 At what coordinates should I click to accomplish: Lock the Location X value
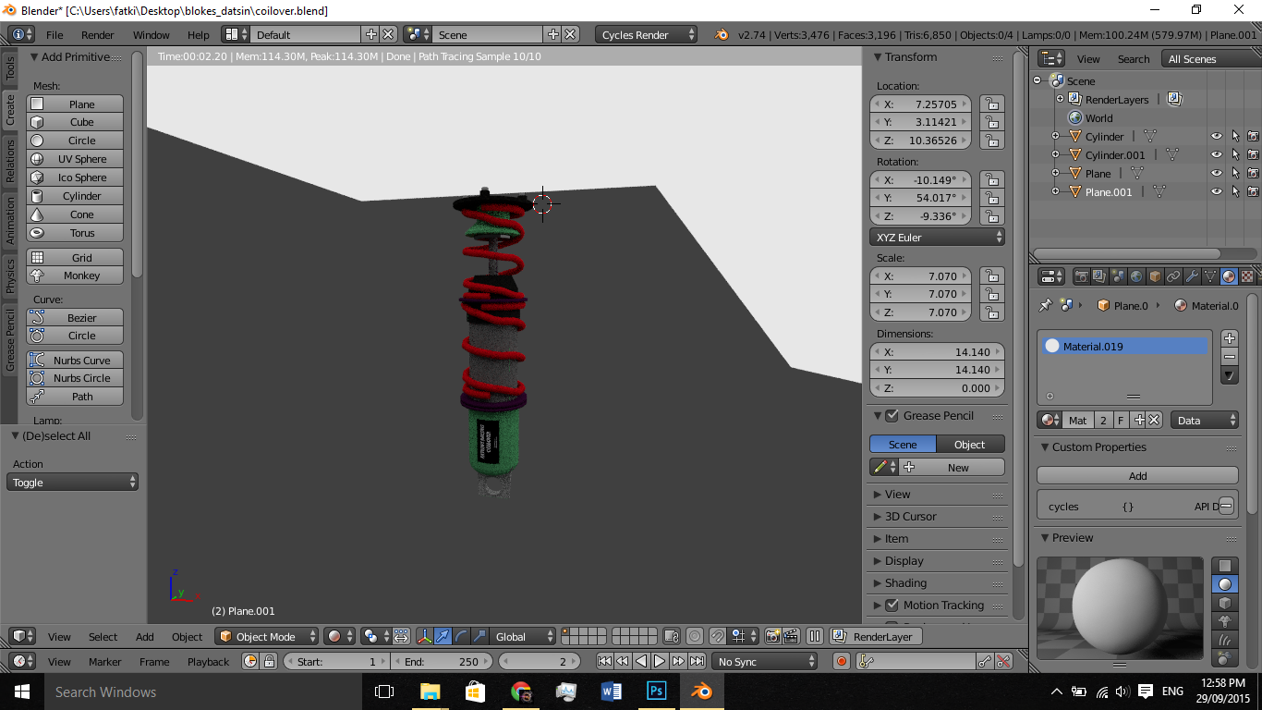coord(991,104)
